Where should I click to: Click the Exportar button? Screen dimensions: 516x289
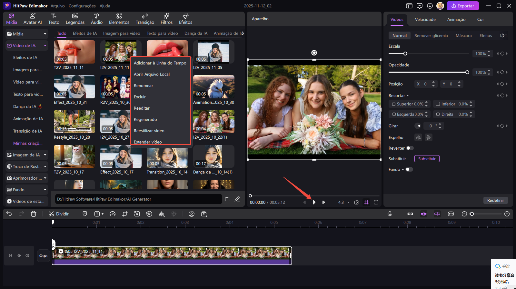pos(462,6)
